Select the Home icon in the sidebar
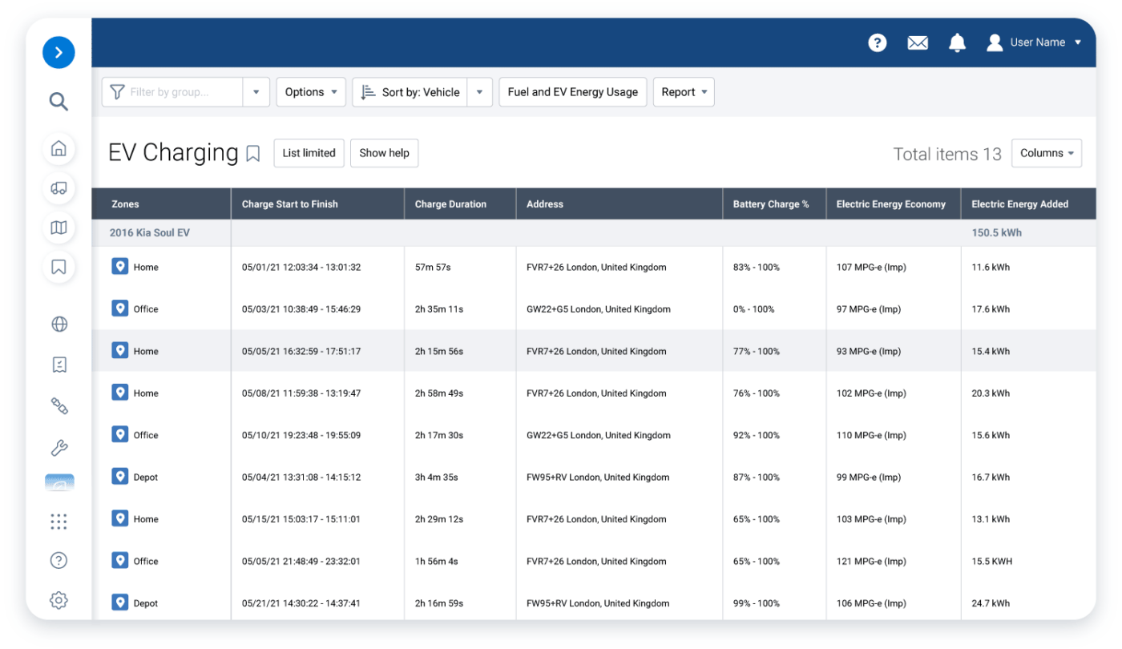This screenshot has height=649, width=1122. 59,148
